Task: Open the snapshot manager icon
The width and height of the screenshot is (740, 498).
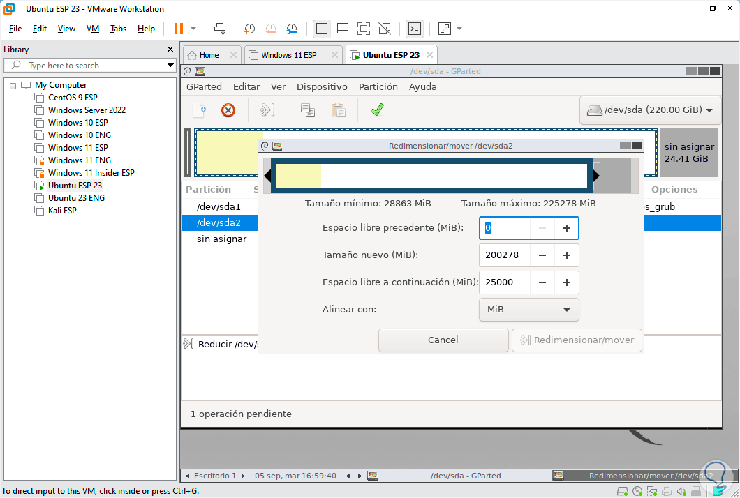Action: [x=292, y=29]
